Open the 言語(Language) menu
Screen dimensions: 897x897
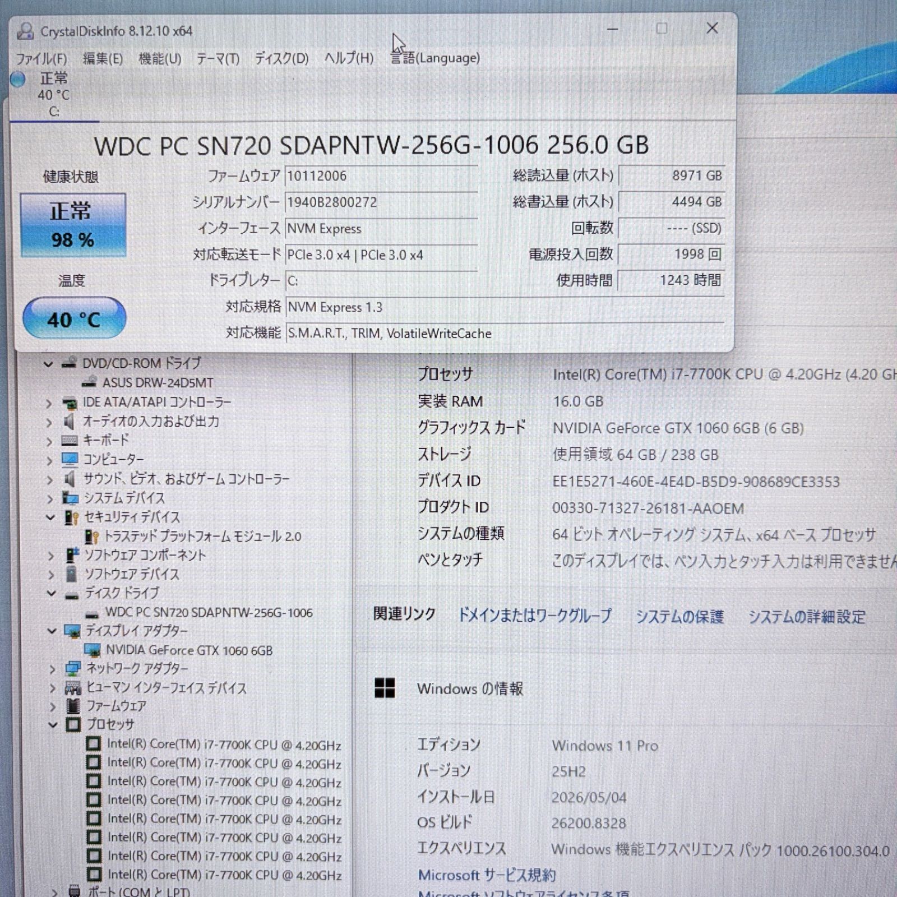pos(435,58)
